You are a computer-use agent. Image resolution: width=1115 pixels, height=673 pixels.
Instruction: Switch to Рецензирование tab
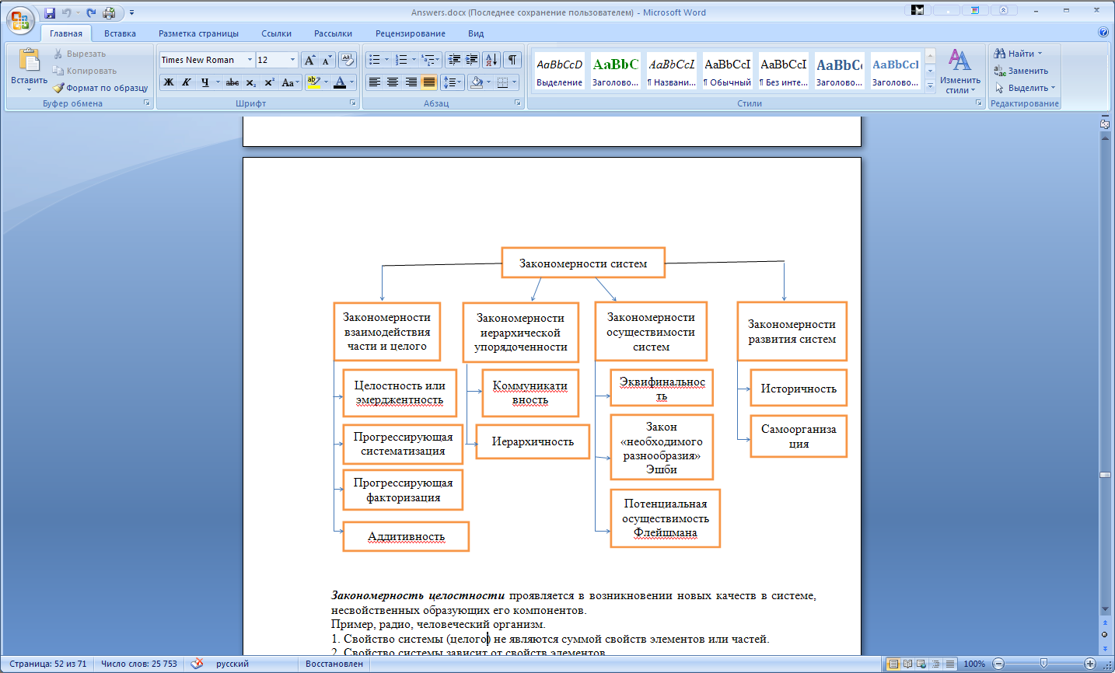[x=411, y=33]
